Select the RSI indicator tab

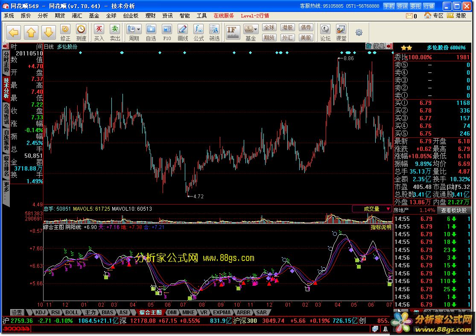(55, 313)
